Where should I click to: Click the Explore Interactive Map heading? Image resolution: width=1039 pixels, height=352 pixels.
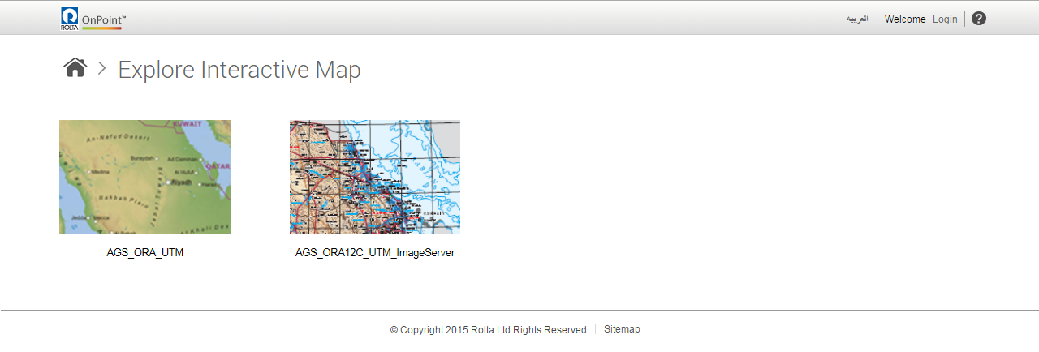click(x=239, y=70)
